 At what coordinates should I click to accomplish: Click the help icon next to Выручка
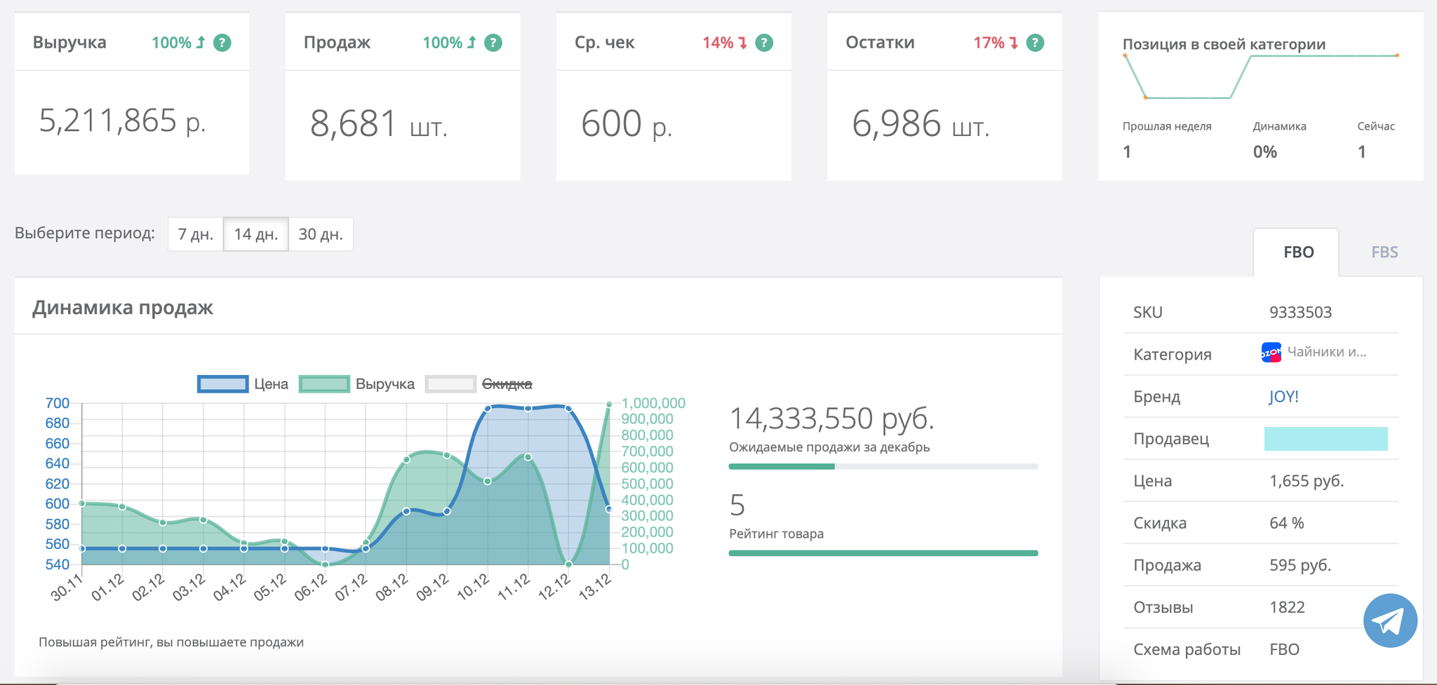coord(222,43)
